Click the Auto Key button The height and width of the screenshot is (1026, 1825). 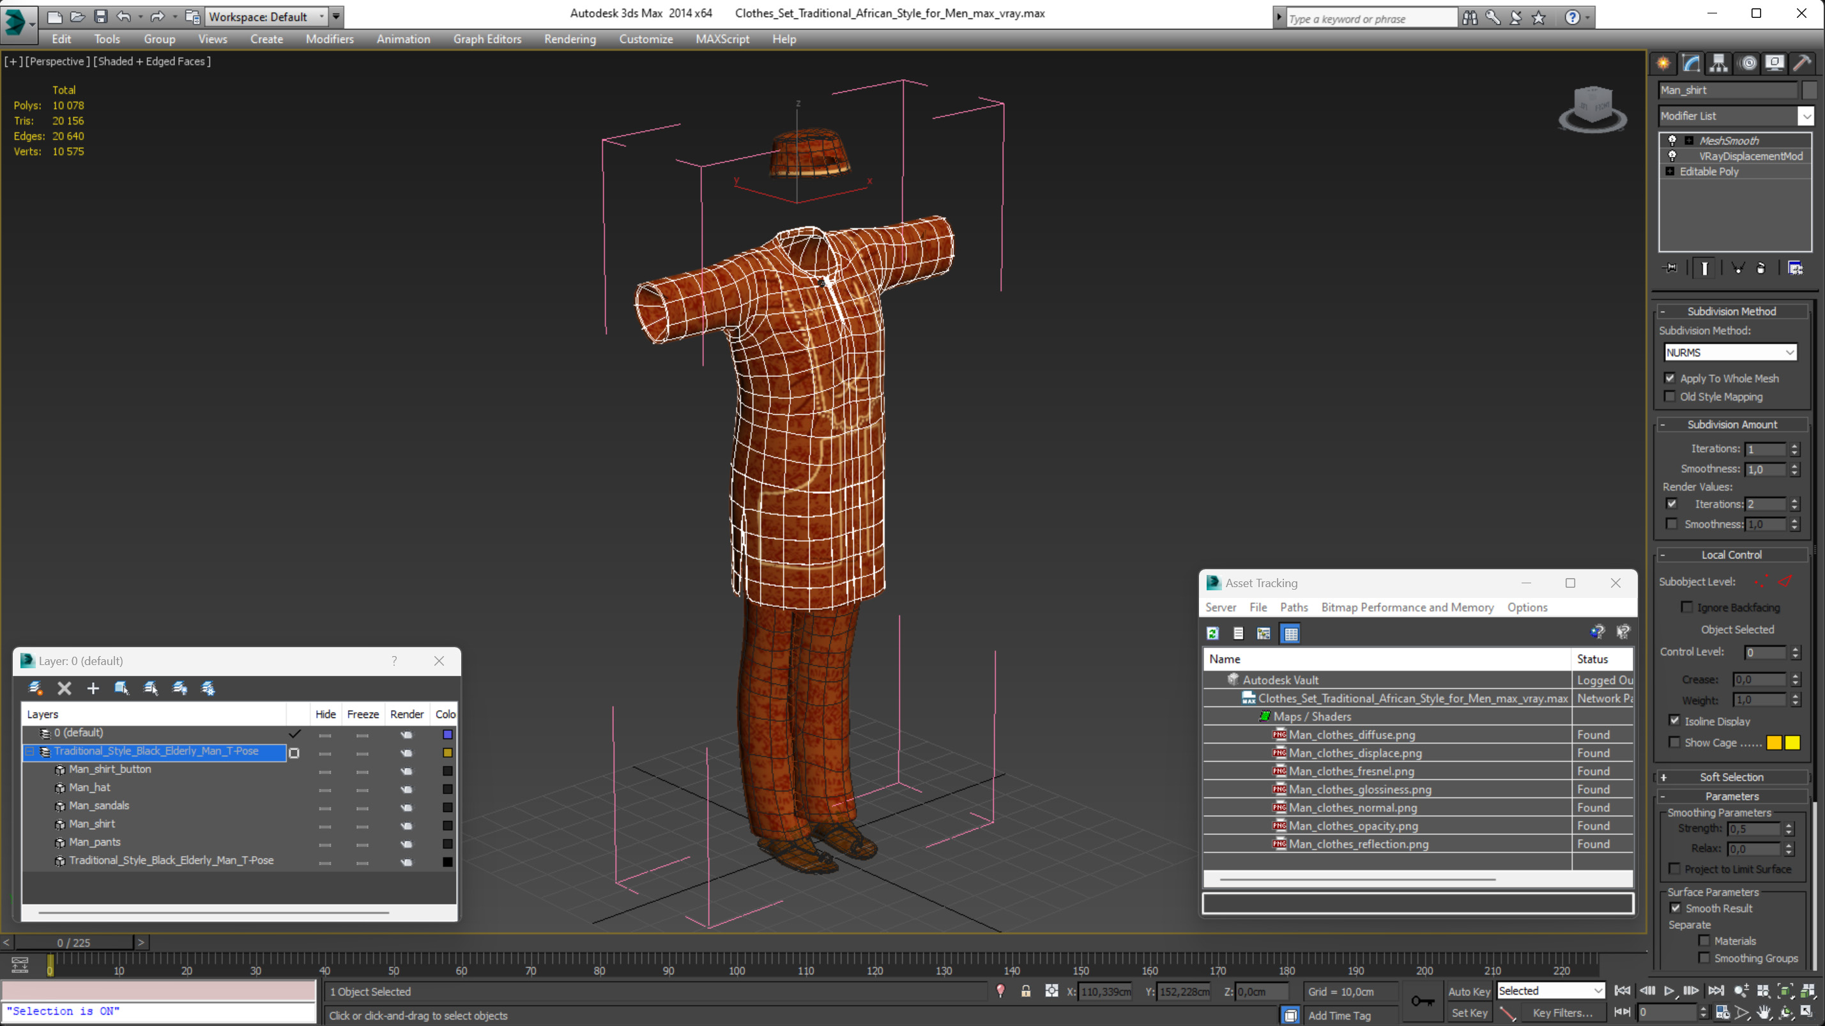[1469, 992]
